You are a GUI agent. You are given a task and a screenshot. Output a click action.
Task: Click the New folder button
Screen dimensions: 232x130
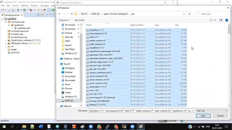(79, 20)
